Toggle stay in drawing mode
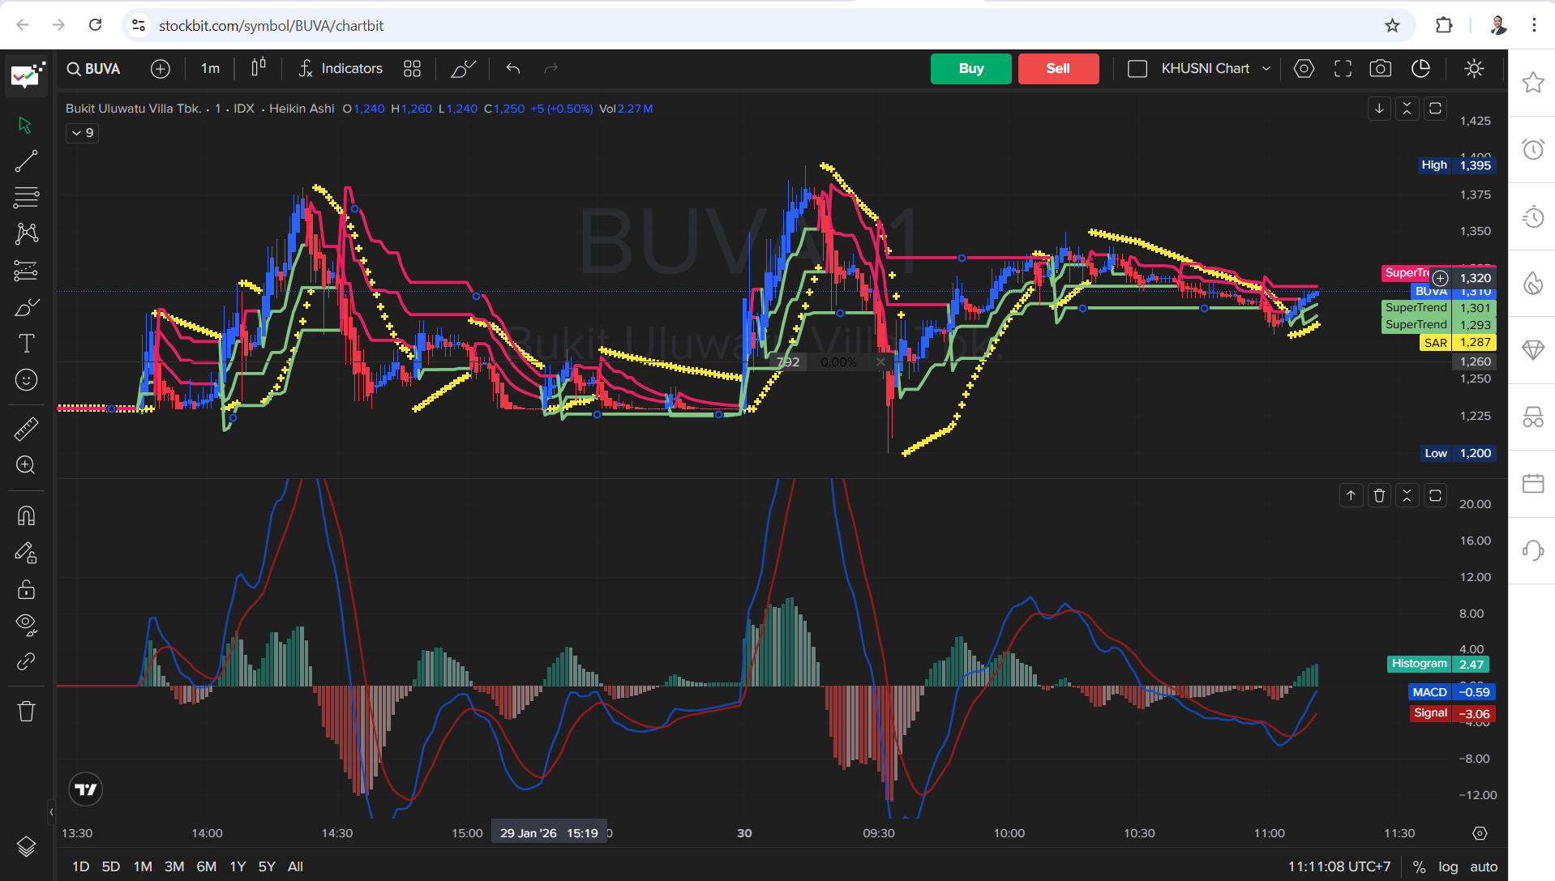1555x881 pixels. [26, 553]
